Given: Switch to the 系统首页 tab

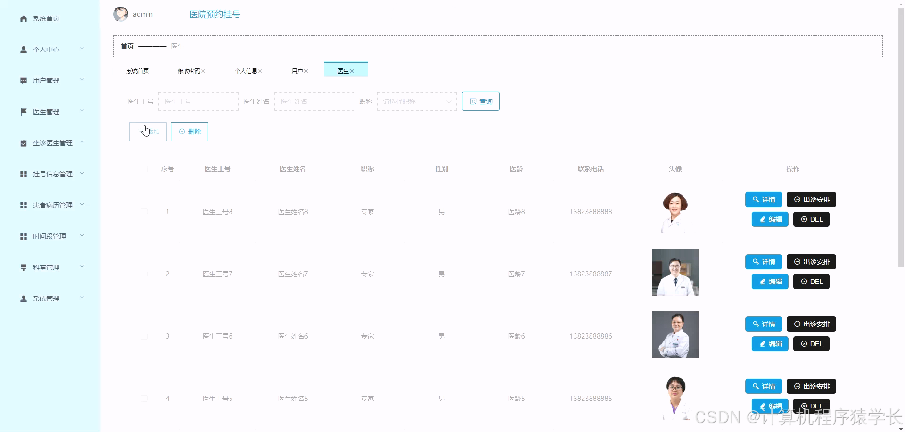Looking at the screenshot, I should pyautogui.click(x=138, y=71).
